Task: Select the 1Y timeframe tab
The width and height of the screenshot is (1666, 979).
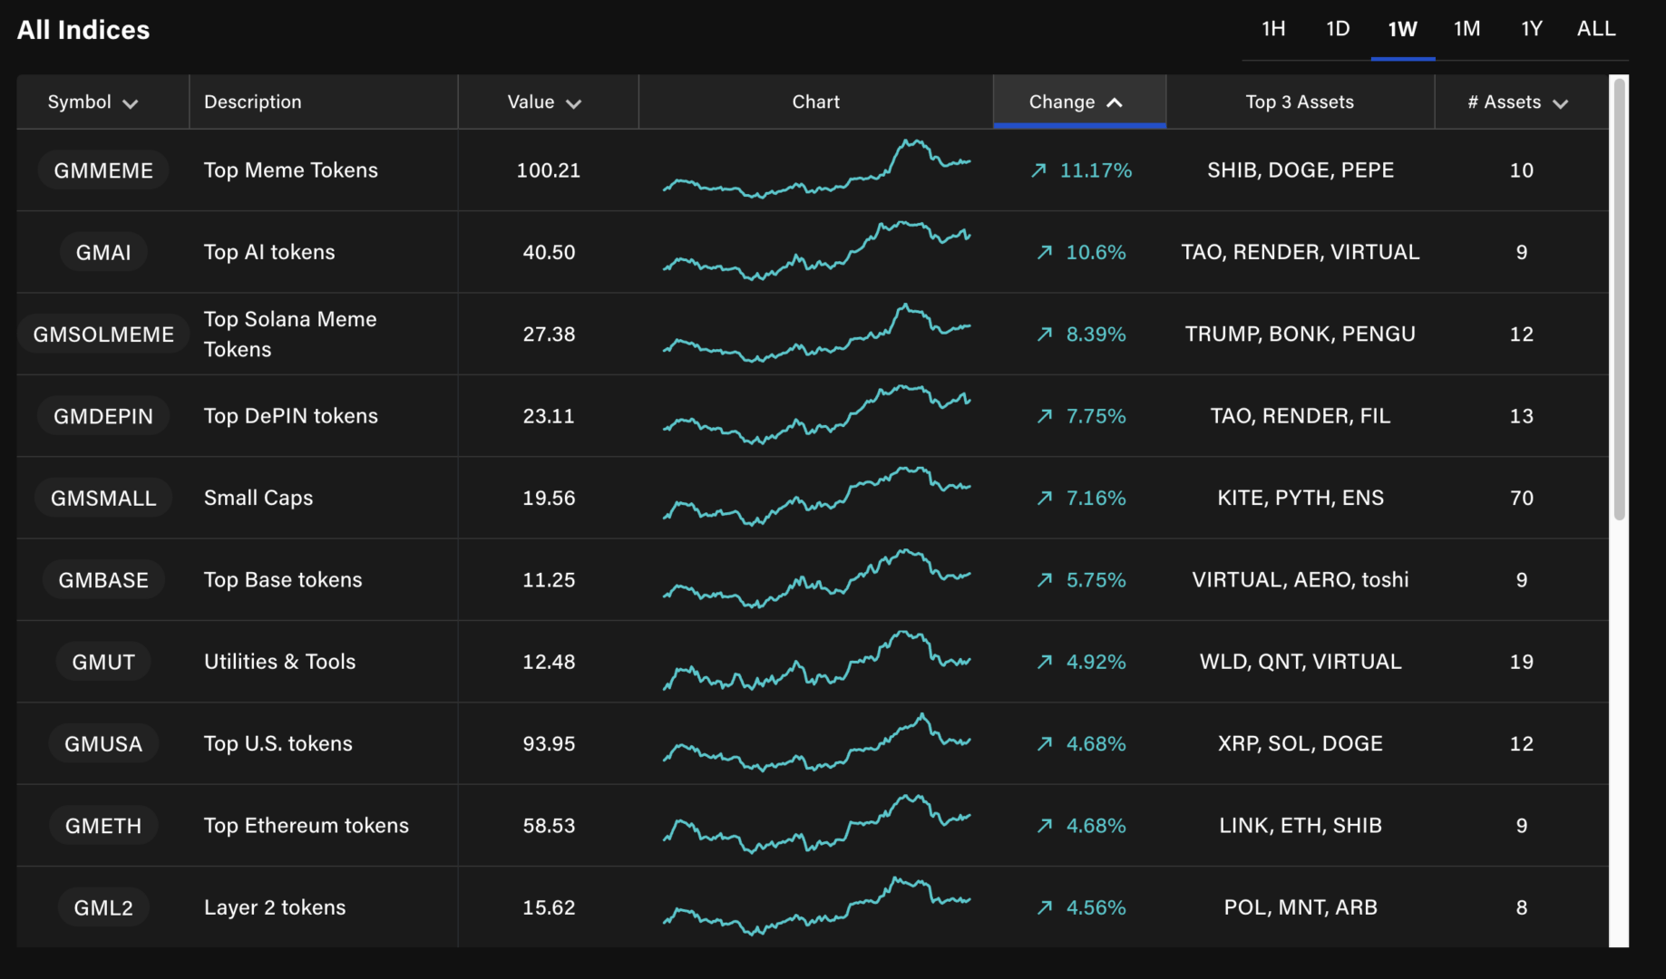Action: coord(1531,28)
